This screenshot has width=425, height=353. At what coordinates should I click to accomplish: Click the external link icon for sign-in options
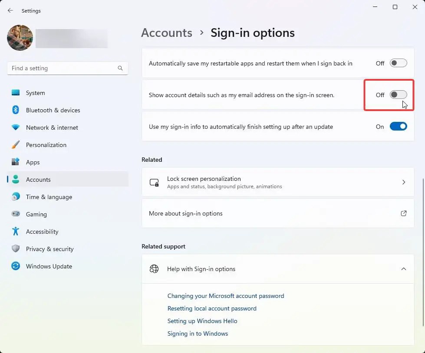(404, 213)
